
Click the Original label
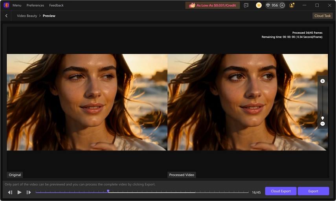(15, 175)
